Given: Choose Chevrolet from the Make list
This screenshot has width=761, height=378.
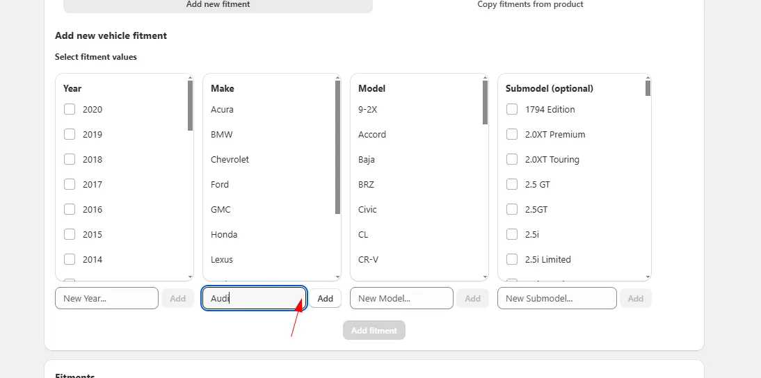Looking at the screenshot, I should 230,159.
